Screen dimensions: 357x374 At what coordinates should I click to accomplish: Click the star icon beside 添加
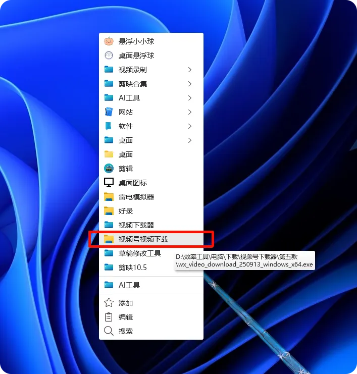[109, 303]
